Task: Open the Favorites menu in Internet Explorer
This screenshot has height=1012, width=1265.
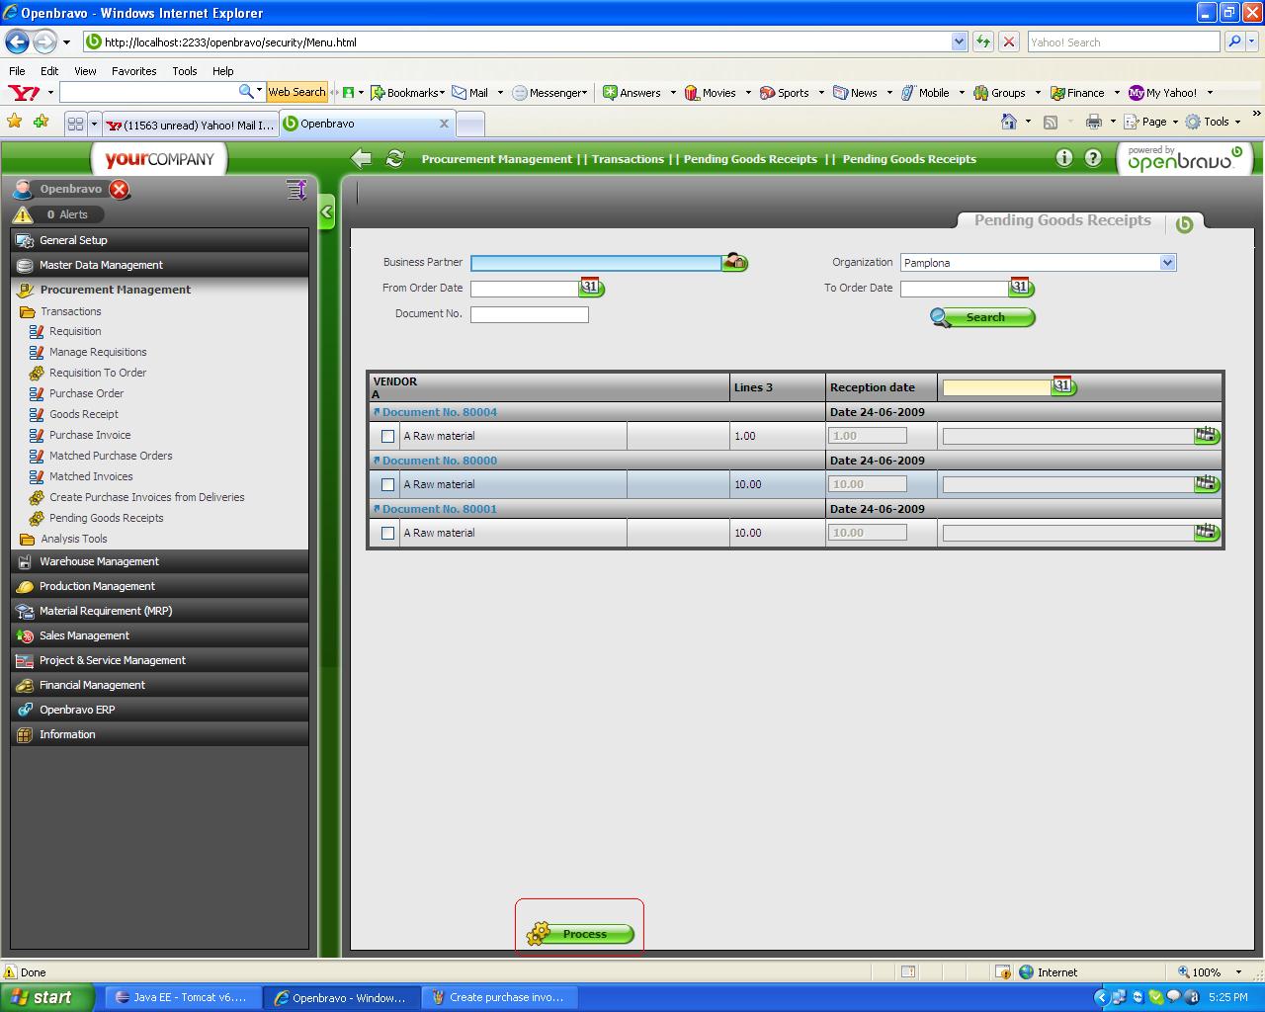Action: click(x=133, y=71)
